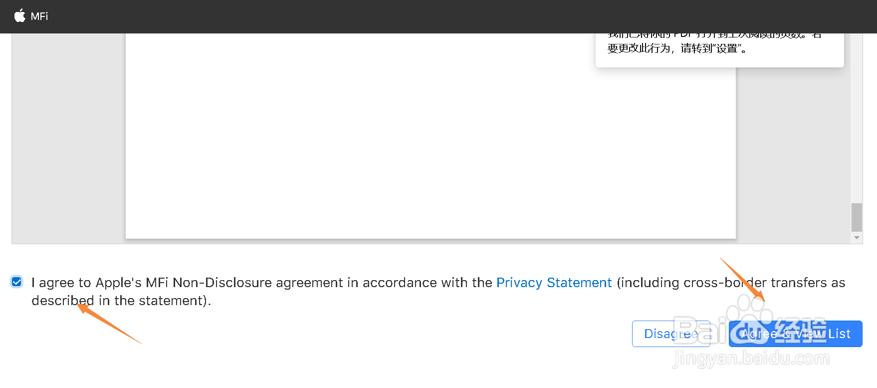Screen dimensions: 877x388
Task: Click gray margin right of PDF page
Action: point(793,150)
